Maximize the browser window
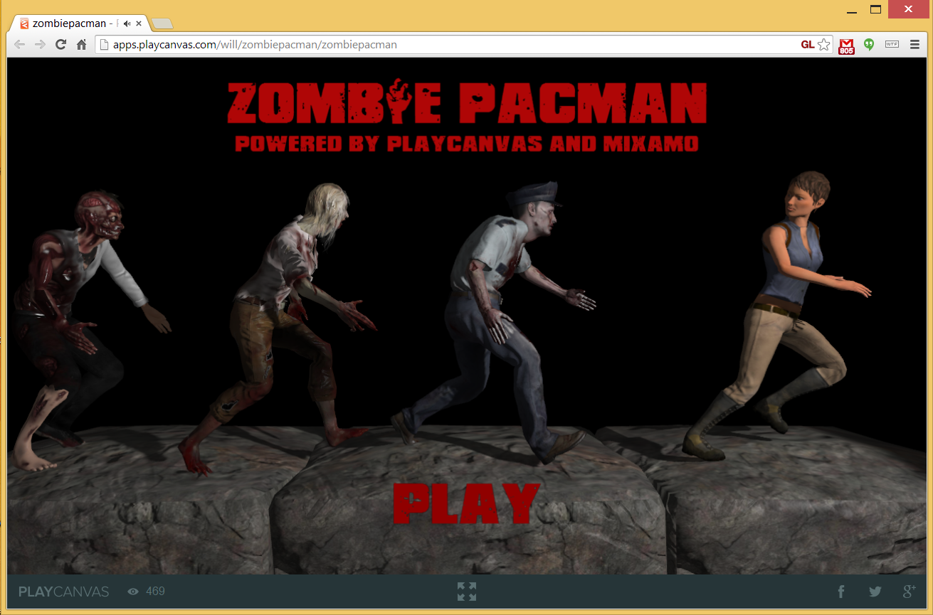Screen dimensions: 933x615 (875, 10)
